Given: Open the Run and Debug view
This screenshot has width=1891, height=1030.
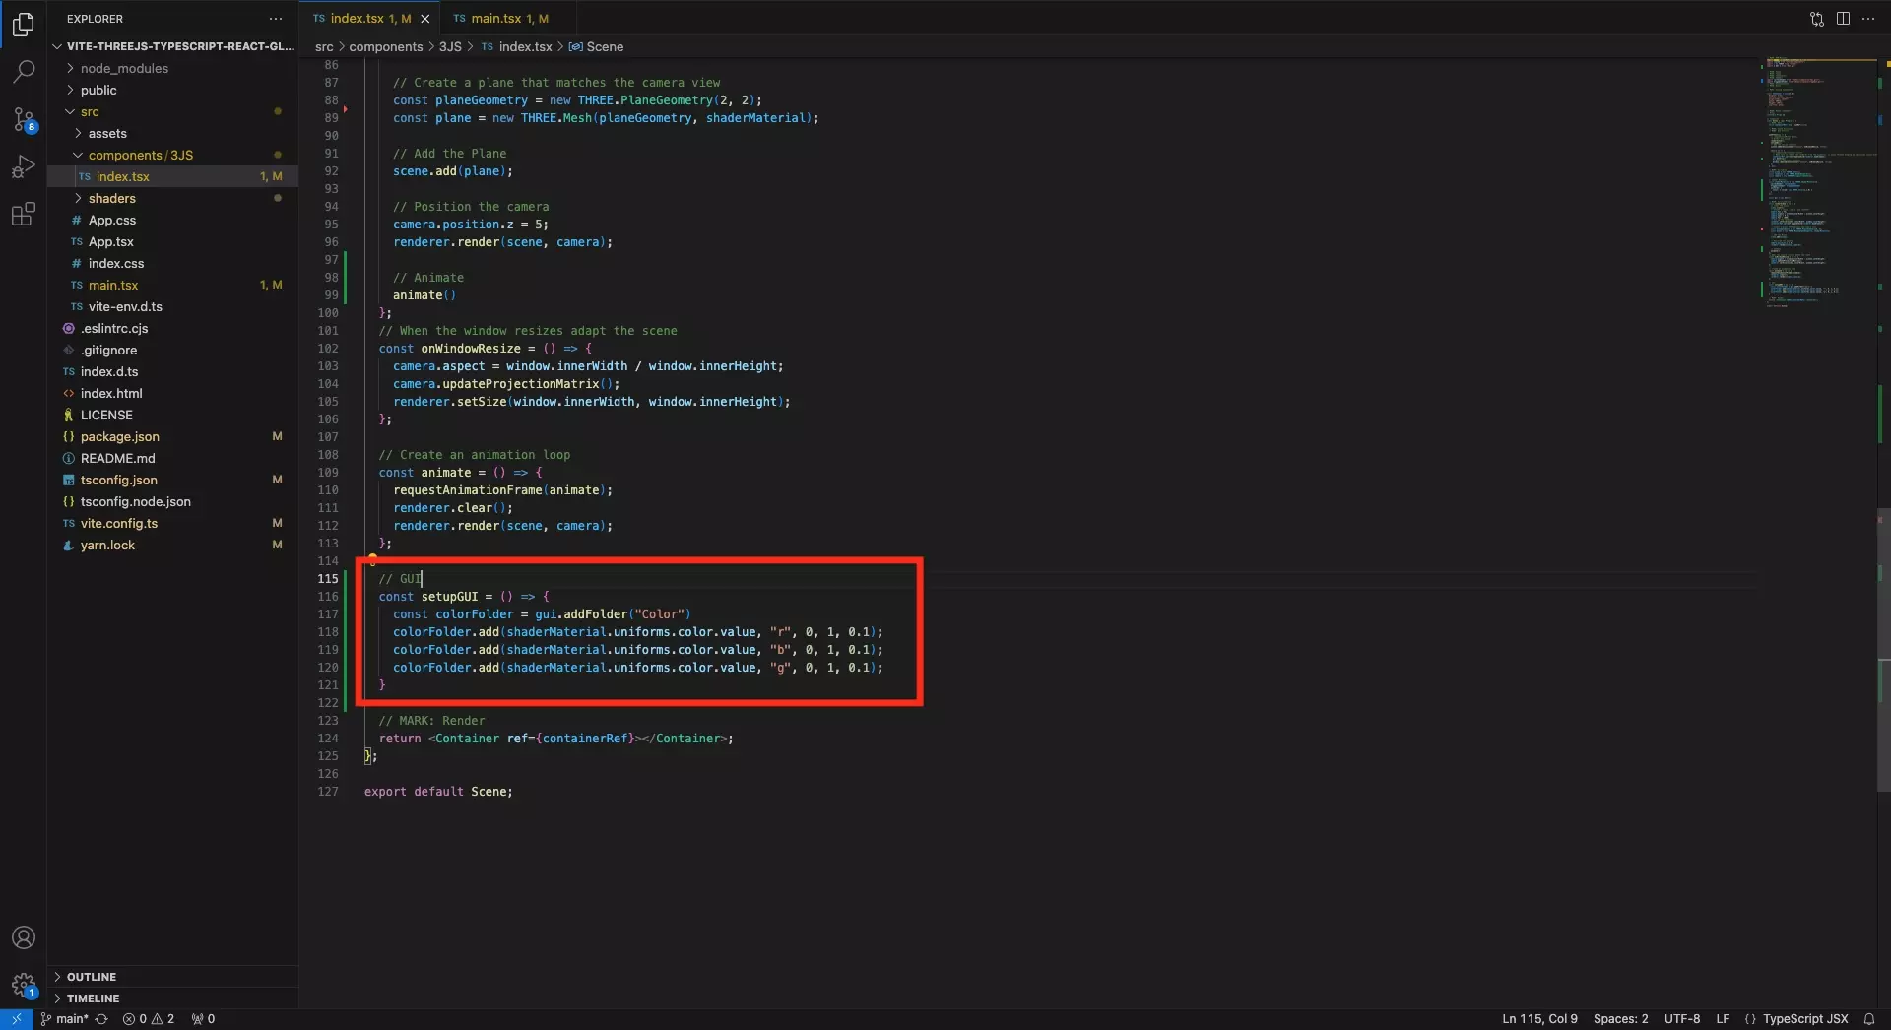Looking at the screenshot, I should pos(24,166).
